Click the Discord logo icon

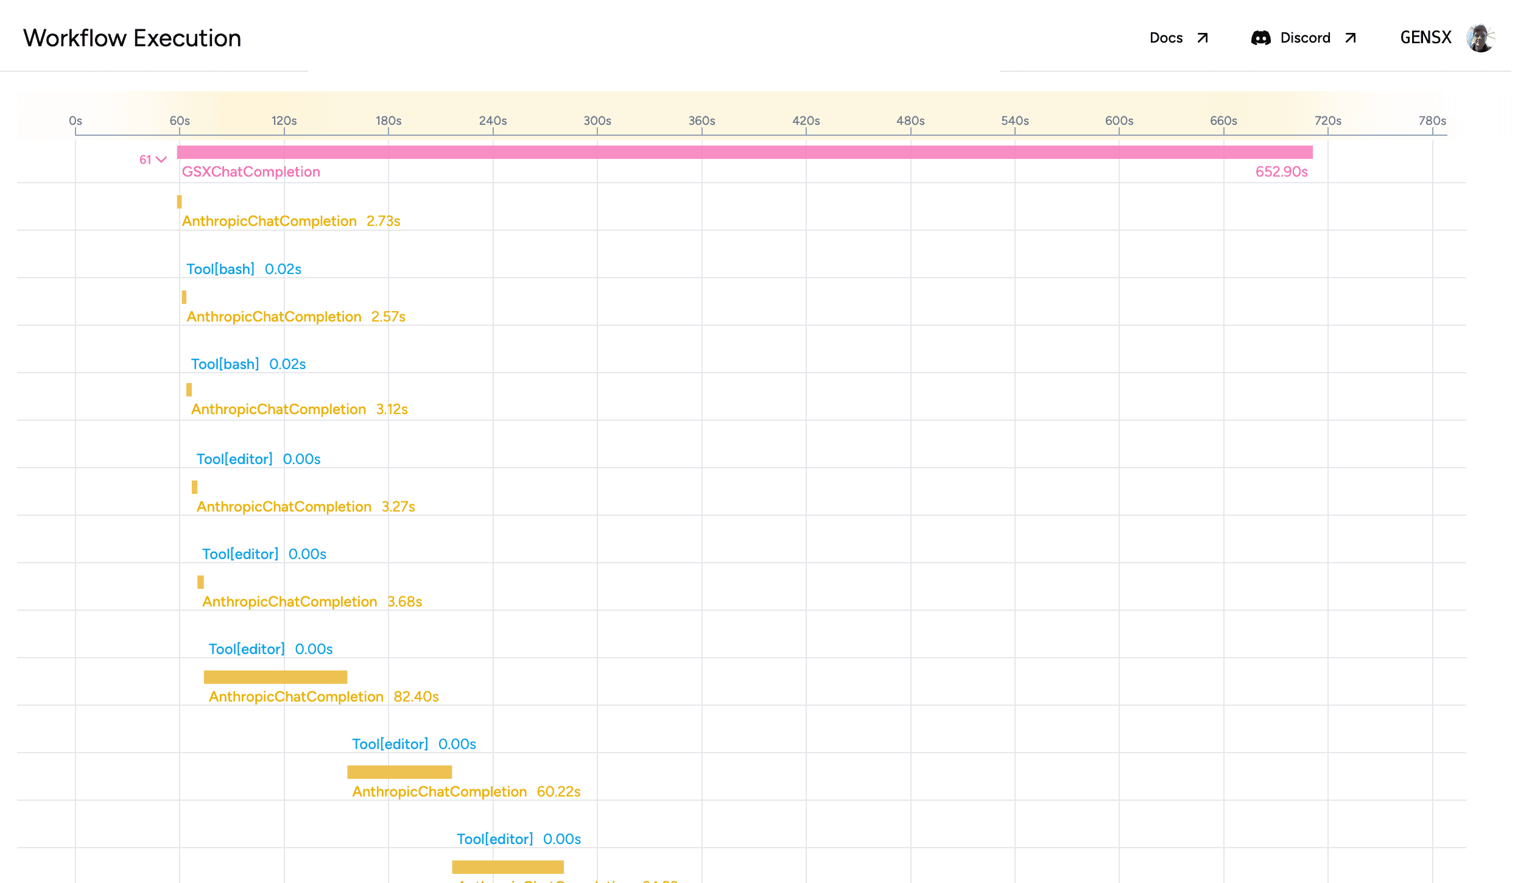[x=1260, y=38]
